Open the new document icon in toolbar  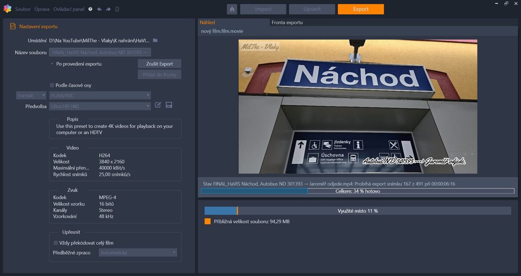[x=117, y=9]
